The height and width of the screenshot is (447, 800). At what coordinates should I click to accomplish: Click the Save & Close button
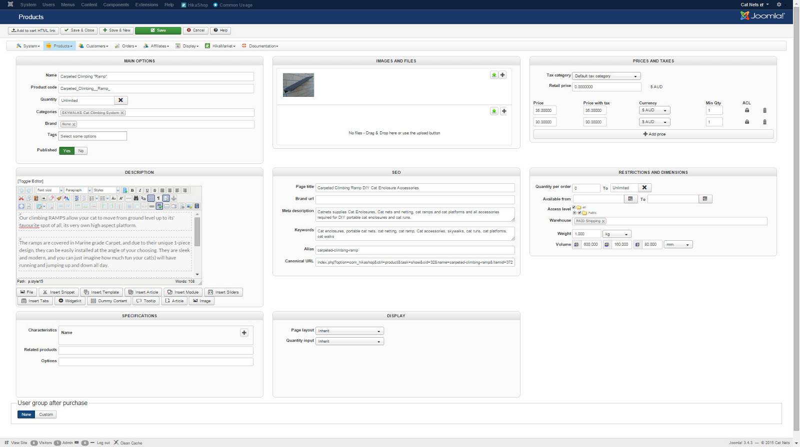[79, 30]
